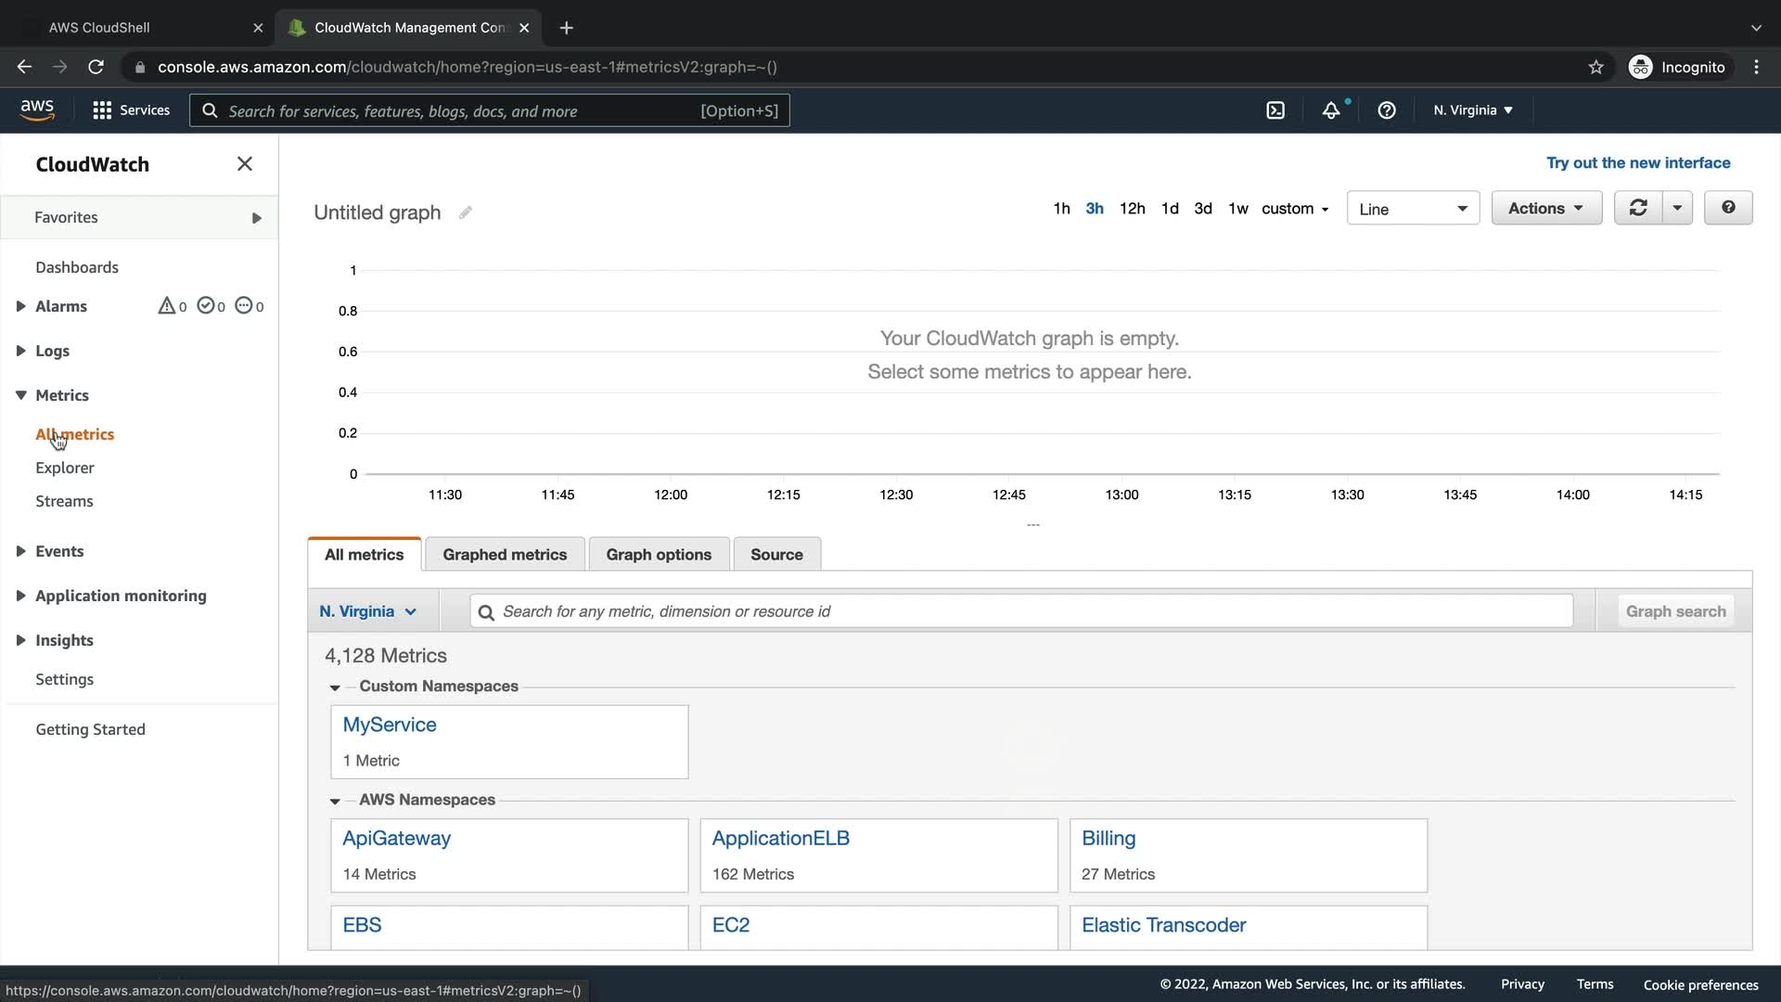The width and height of the screenshot is (1781, 1002).
Task: Switch to the Graphed metrics tab
Action: [505, 555]
